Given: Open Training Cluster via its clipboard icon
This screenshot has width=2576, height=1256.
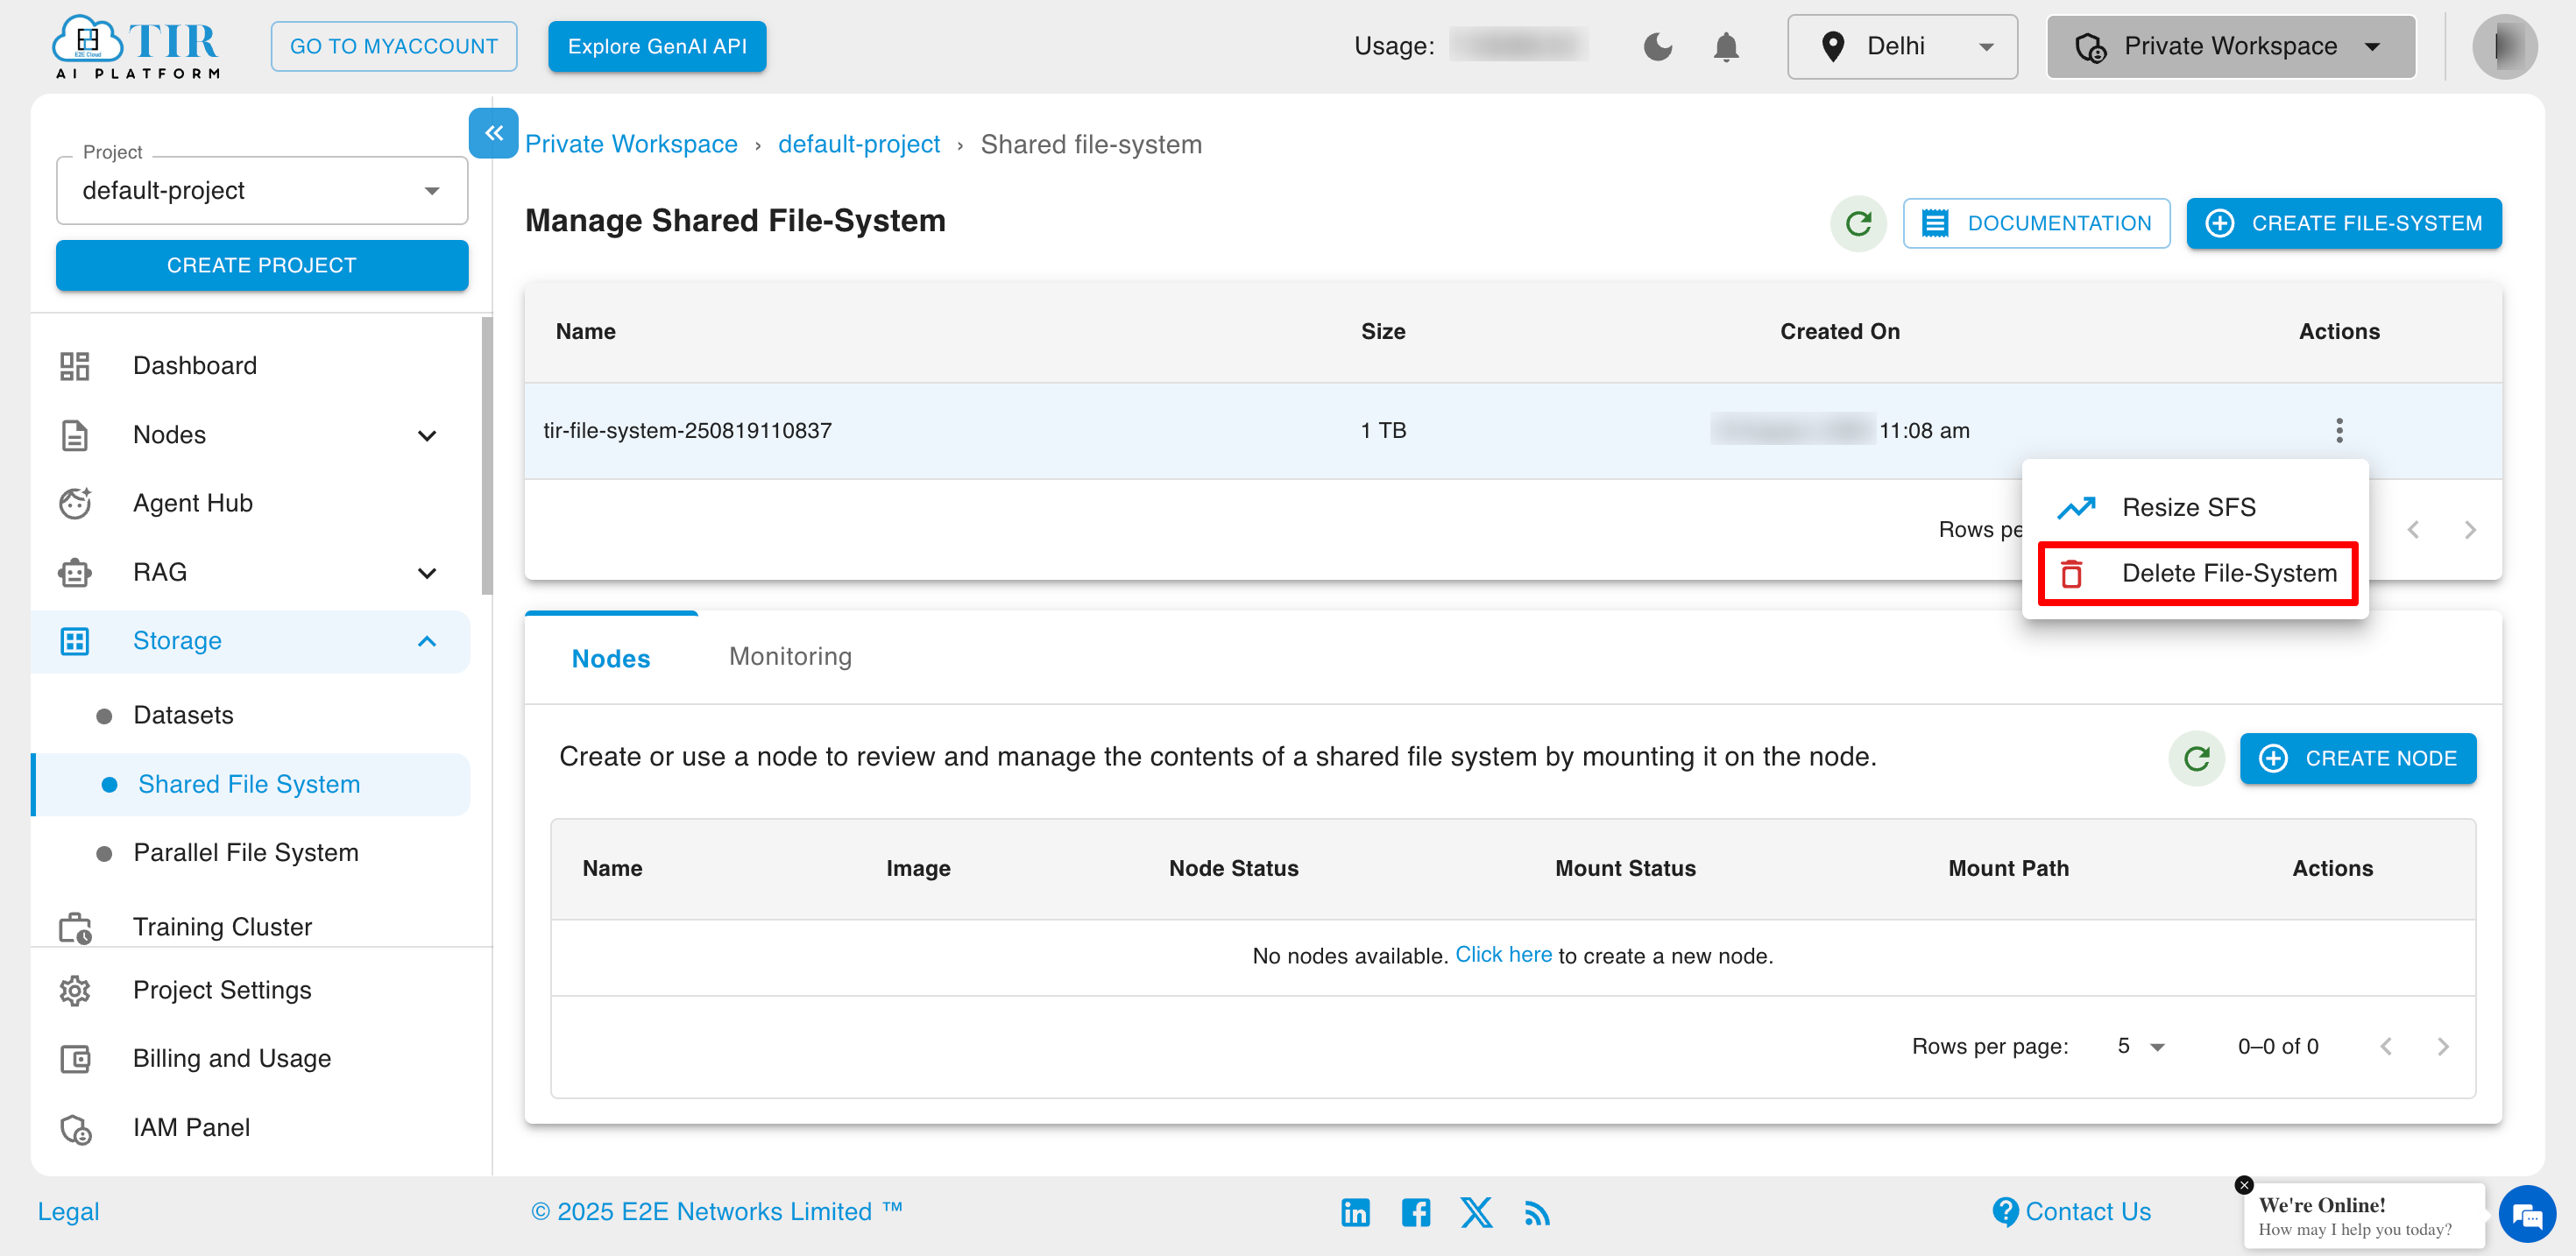Looking at the screenshot, I should pyautogui.click(x=74, y=927).
